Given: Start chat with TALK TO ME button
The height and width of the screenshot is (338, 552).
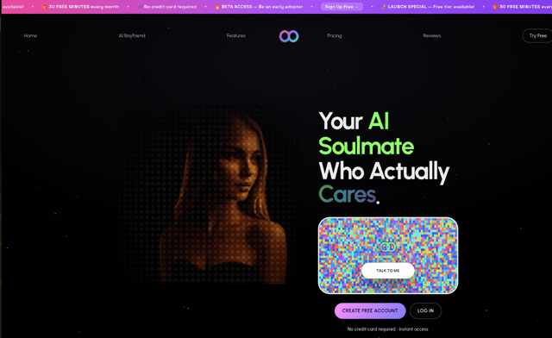Looking at the screenshot, I should pyautogui.click(x=388, y=271).
